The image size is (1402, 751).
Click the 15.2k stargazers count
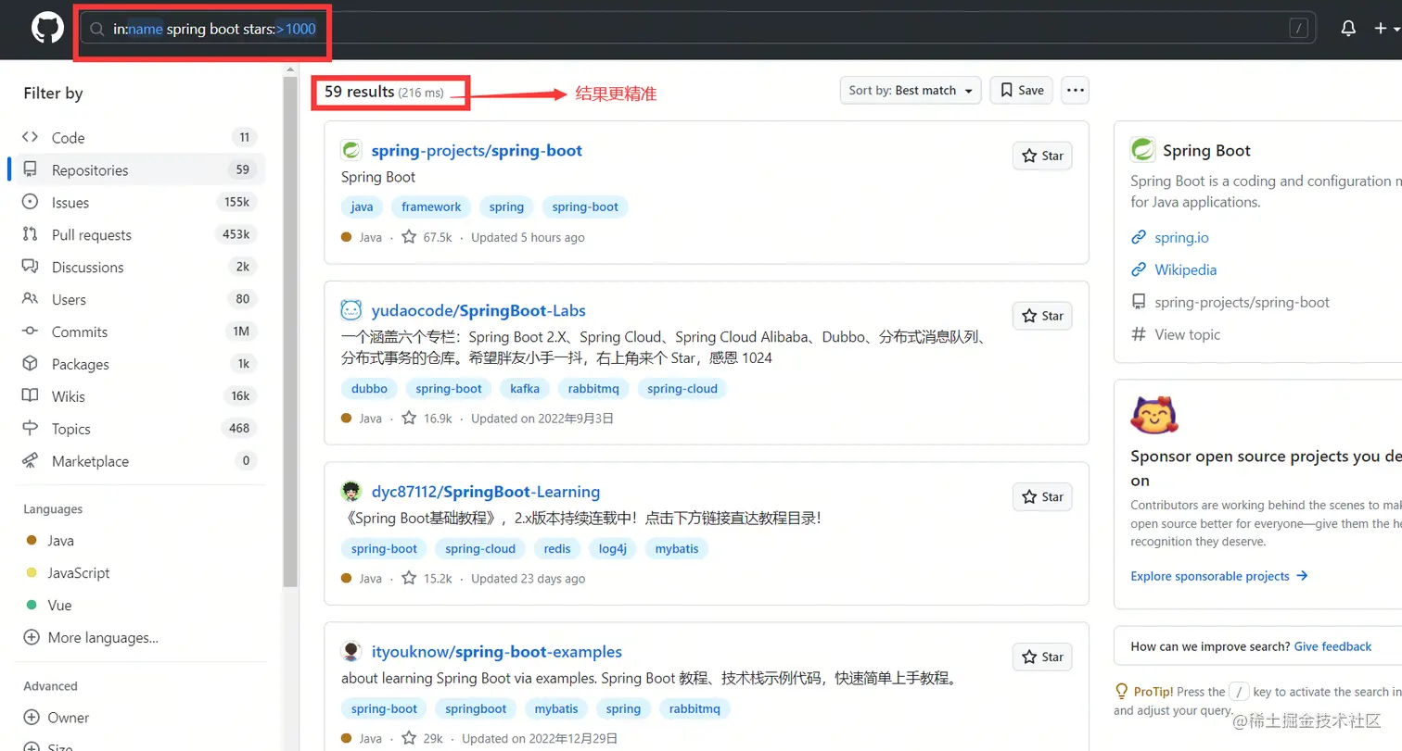[x=427, y=579]
